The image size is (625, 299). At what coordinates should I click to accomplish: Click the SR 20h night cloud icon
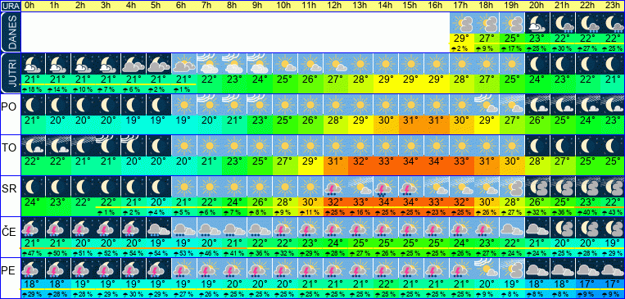537,186
